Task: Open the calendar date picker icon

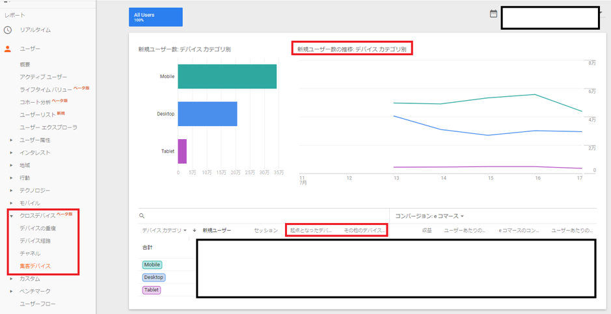Action: tap(493, 14)
